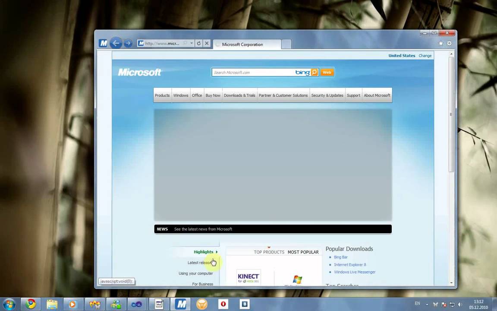Click the orange Bing search magnifier button

(x=314, y=73)
